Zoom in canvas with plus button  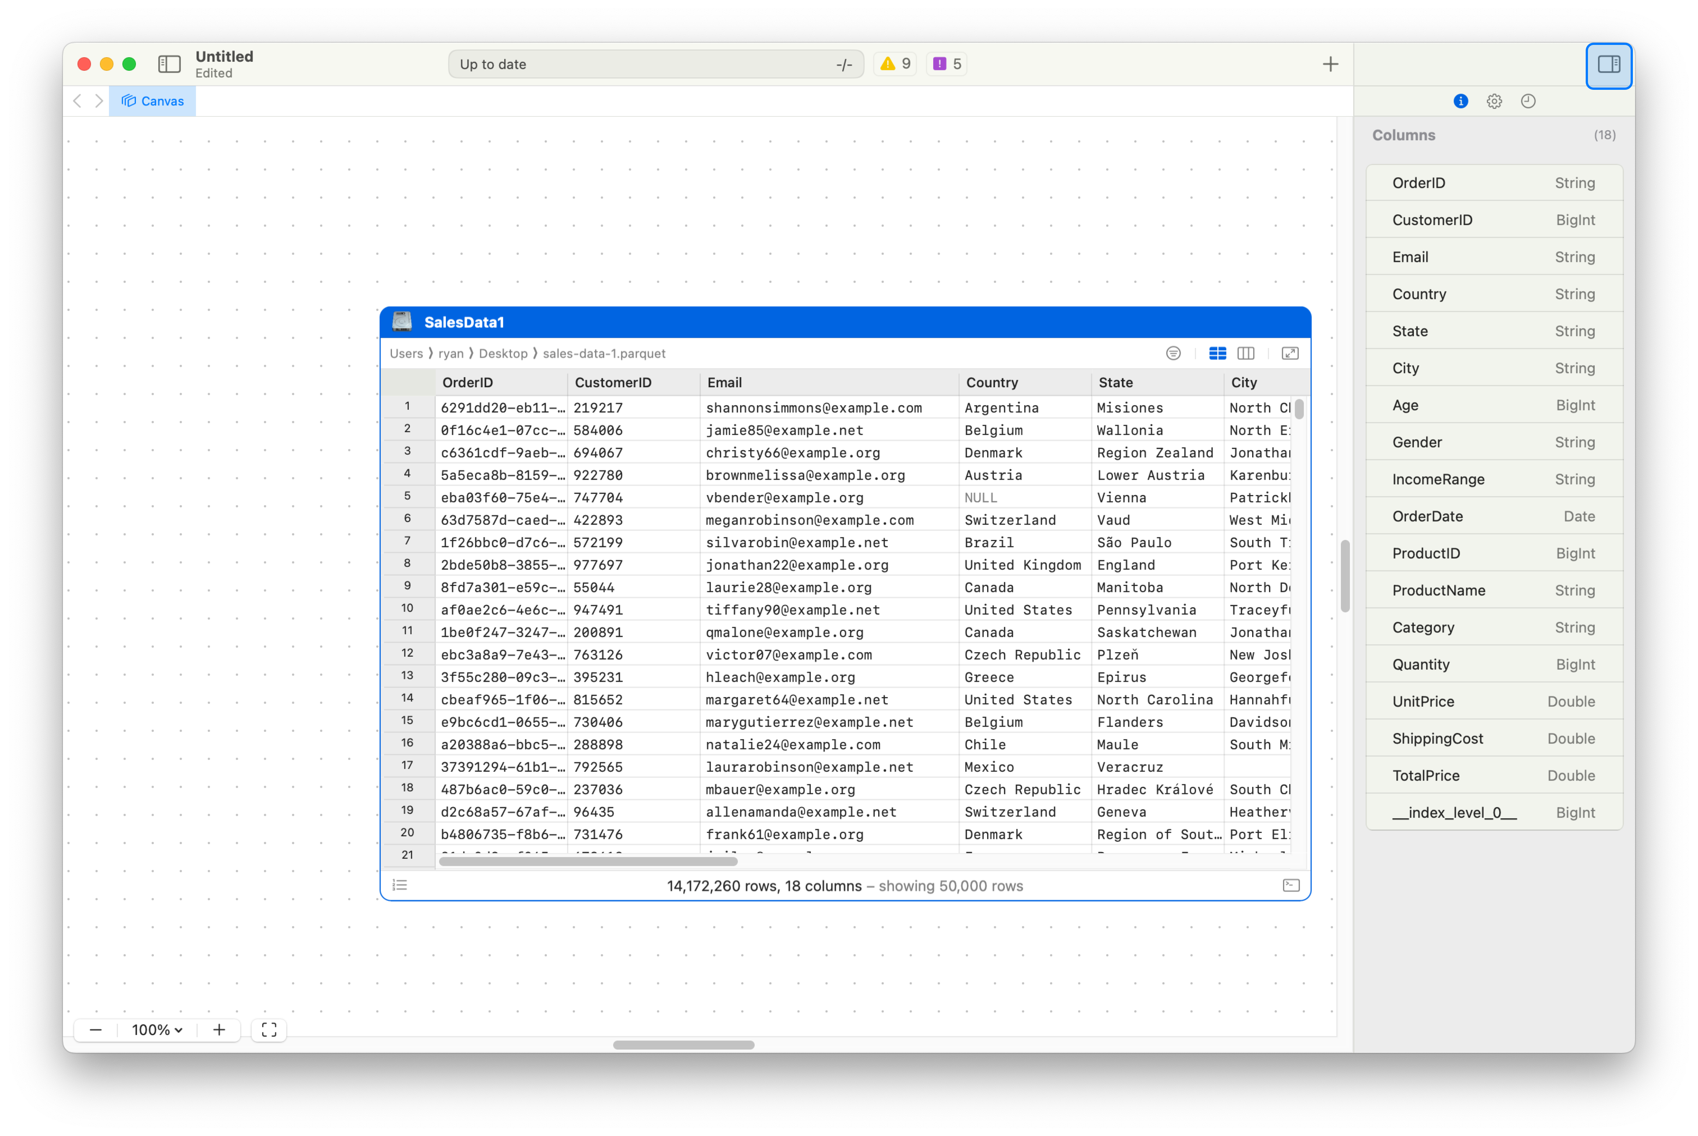[219, 1029]
